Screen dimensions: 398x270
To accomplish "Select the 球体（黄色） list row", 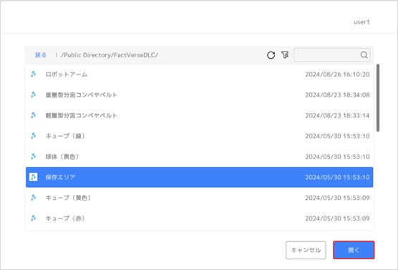I will [x=199, y=156].
